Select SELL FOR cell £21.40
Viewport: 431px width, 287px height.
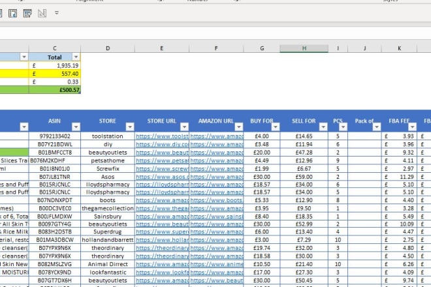pyautogui.click(x=304, y=264)
